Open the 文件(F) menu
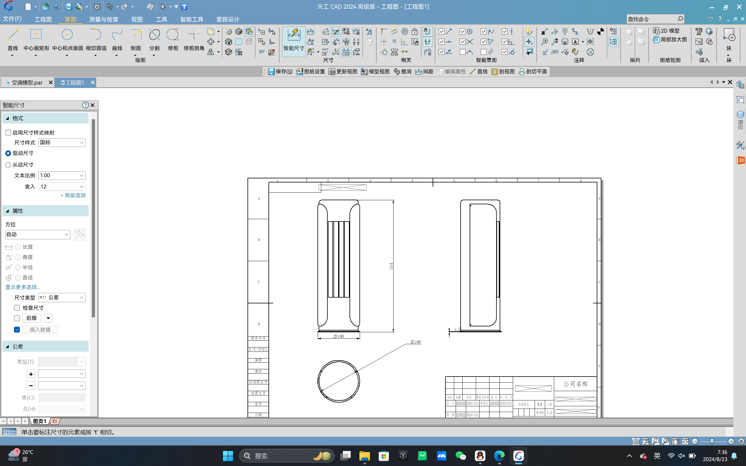This screenshot has height=466, width=746. point(12,19)
